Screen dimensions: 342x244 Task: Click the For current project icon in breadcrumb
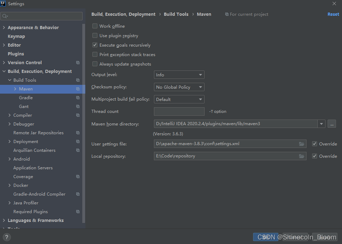(227, 14)
